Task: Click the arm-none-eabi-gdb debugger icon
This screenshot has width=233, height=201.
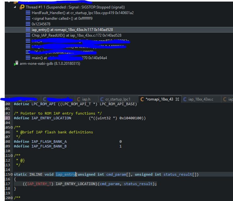Action: click(16, 64)
